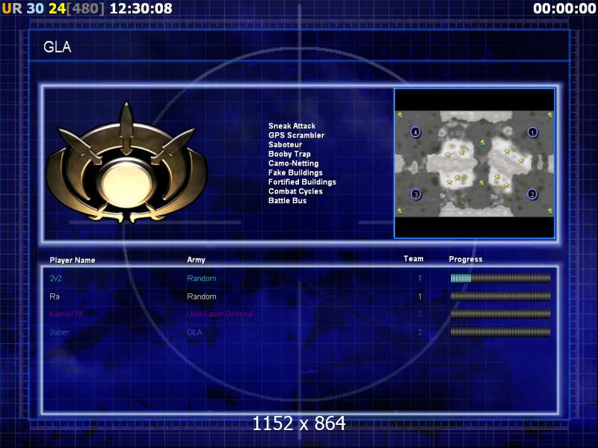Click the 'GLA' screen title
This screenshot has height=448, width=598.
(x=58, y=47)
